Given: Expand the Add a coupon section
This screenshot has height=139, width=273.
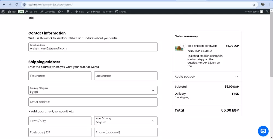Looking at the screenshot, I should (x=206, y=77).
